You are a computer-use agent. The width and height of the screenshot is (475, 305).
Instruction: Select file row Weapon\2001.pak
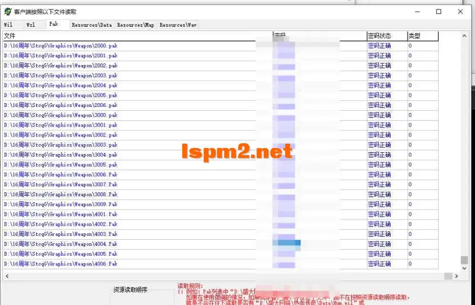(x=220, y=56)
